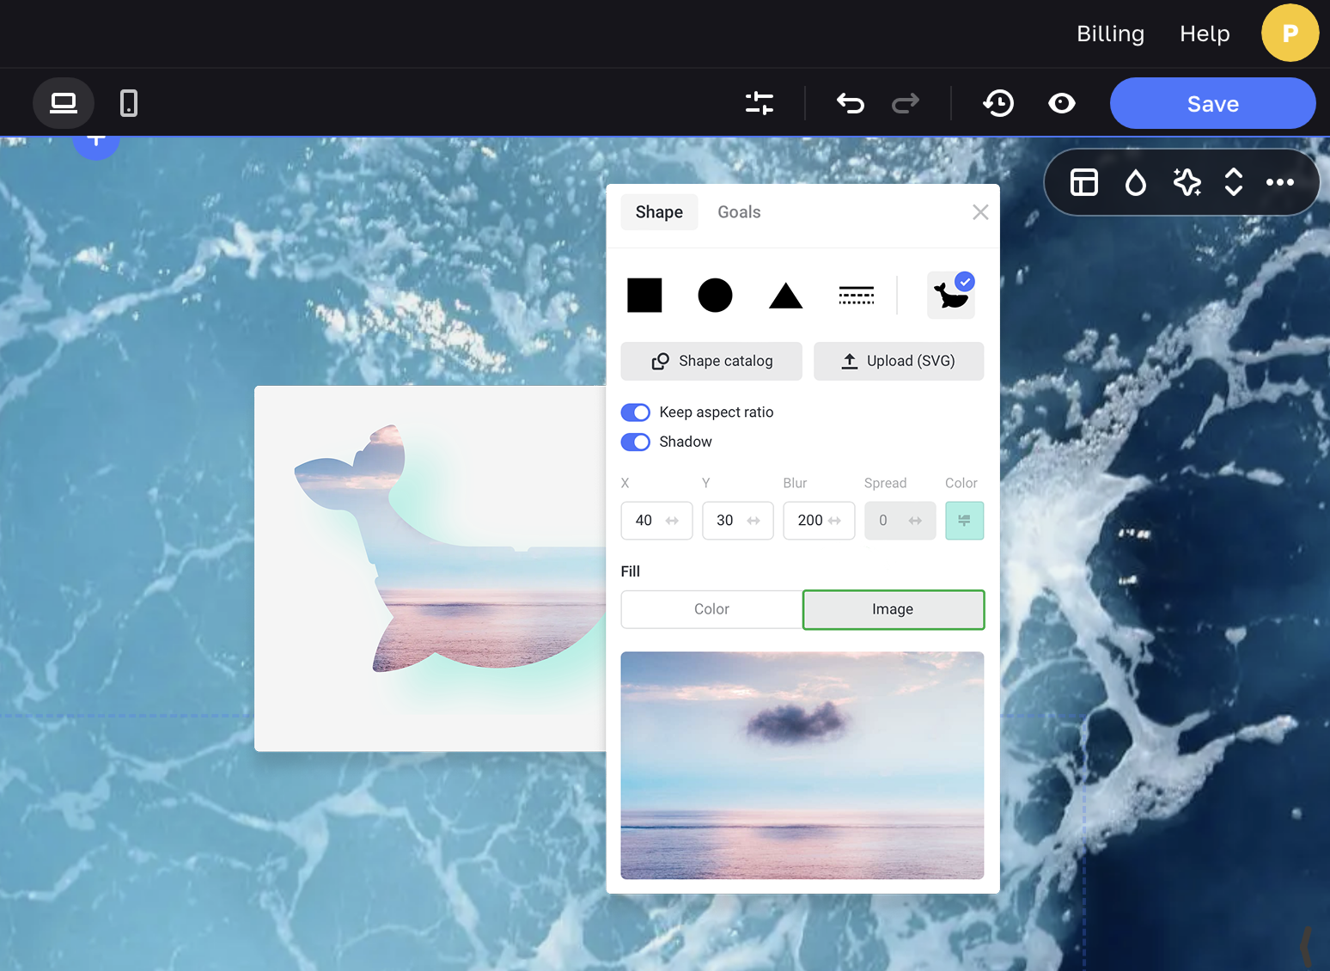Disable the Shadow toggle
Image resolution: width=1330 pixels, height=971 pixels.
point(636,442)
